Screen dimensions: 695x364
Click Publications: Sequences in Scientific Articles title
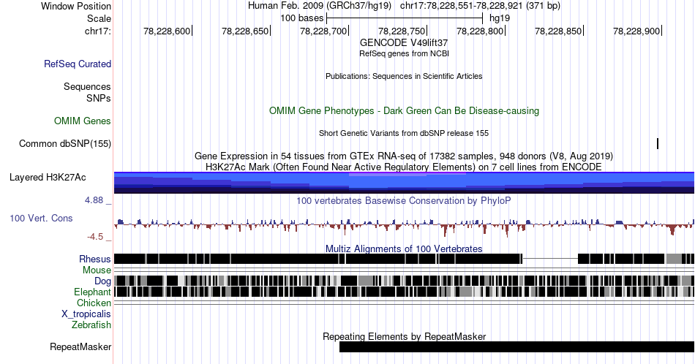click(404, 76)
